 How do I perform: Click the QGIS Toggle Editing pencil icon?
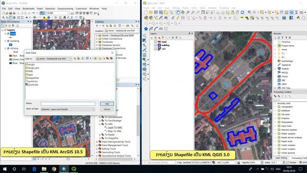click(x=178, y=18)
